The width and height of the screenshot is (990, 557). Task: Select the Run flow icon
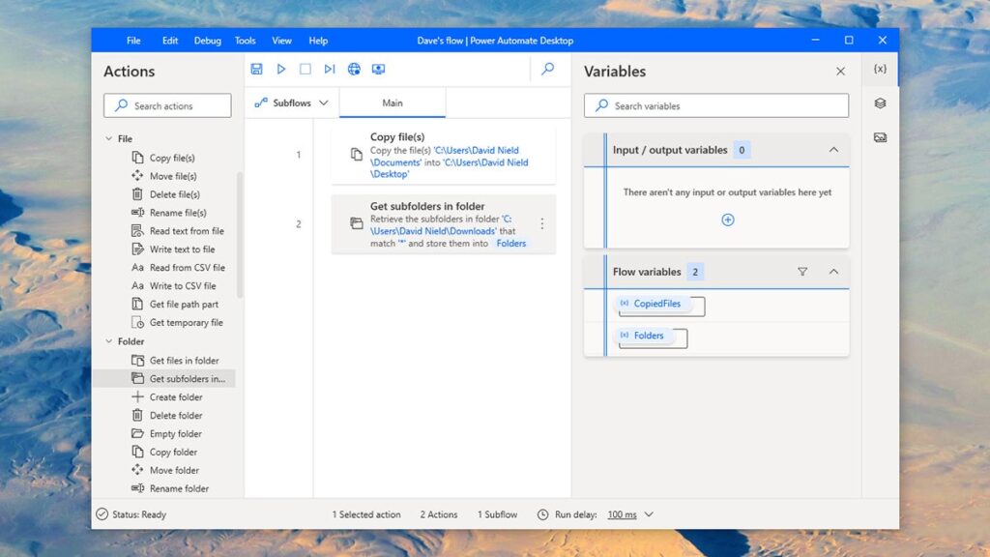(281, 69)
